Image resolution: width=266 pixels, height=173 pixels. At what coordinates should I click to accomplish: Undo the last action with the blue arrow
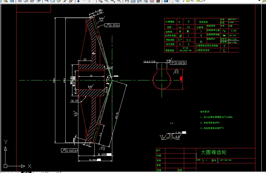[x=78, y=1]
